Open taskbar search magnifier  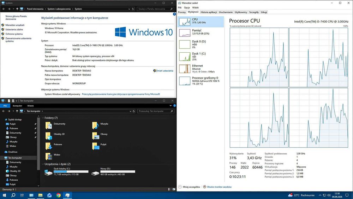pos(13,195)
